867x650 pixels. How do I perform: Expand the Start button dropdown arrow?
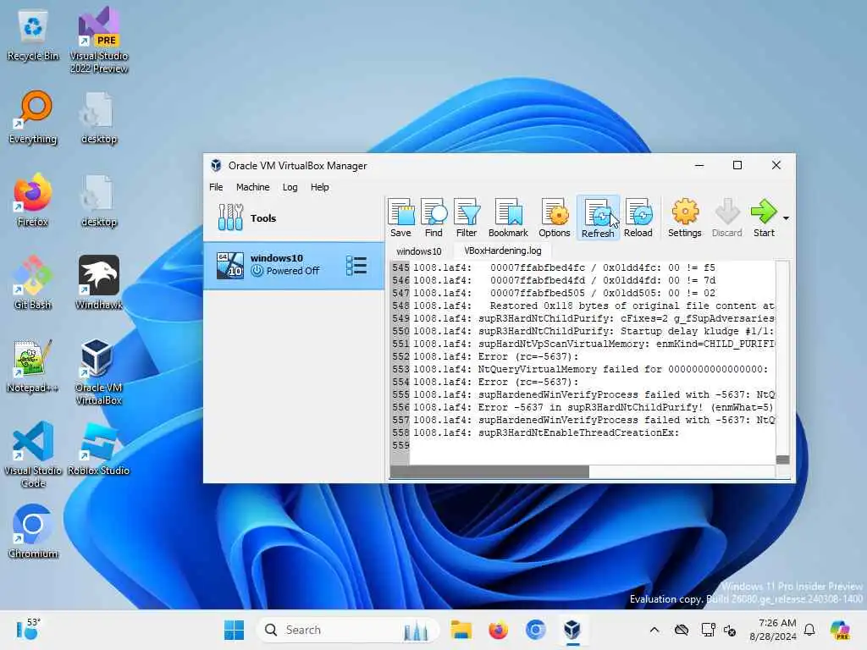786,218
